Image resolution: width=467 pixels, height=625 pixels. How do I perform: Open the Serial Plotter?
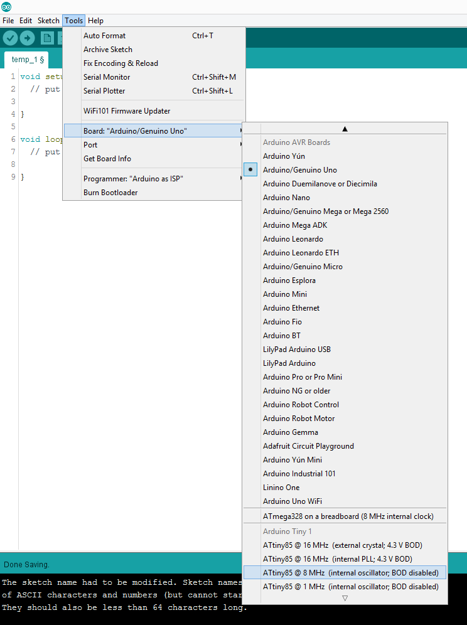click(x=104, y=90)
